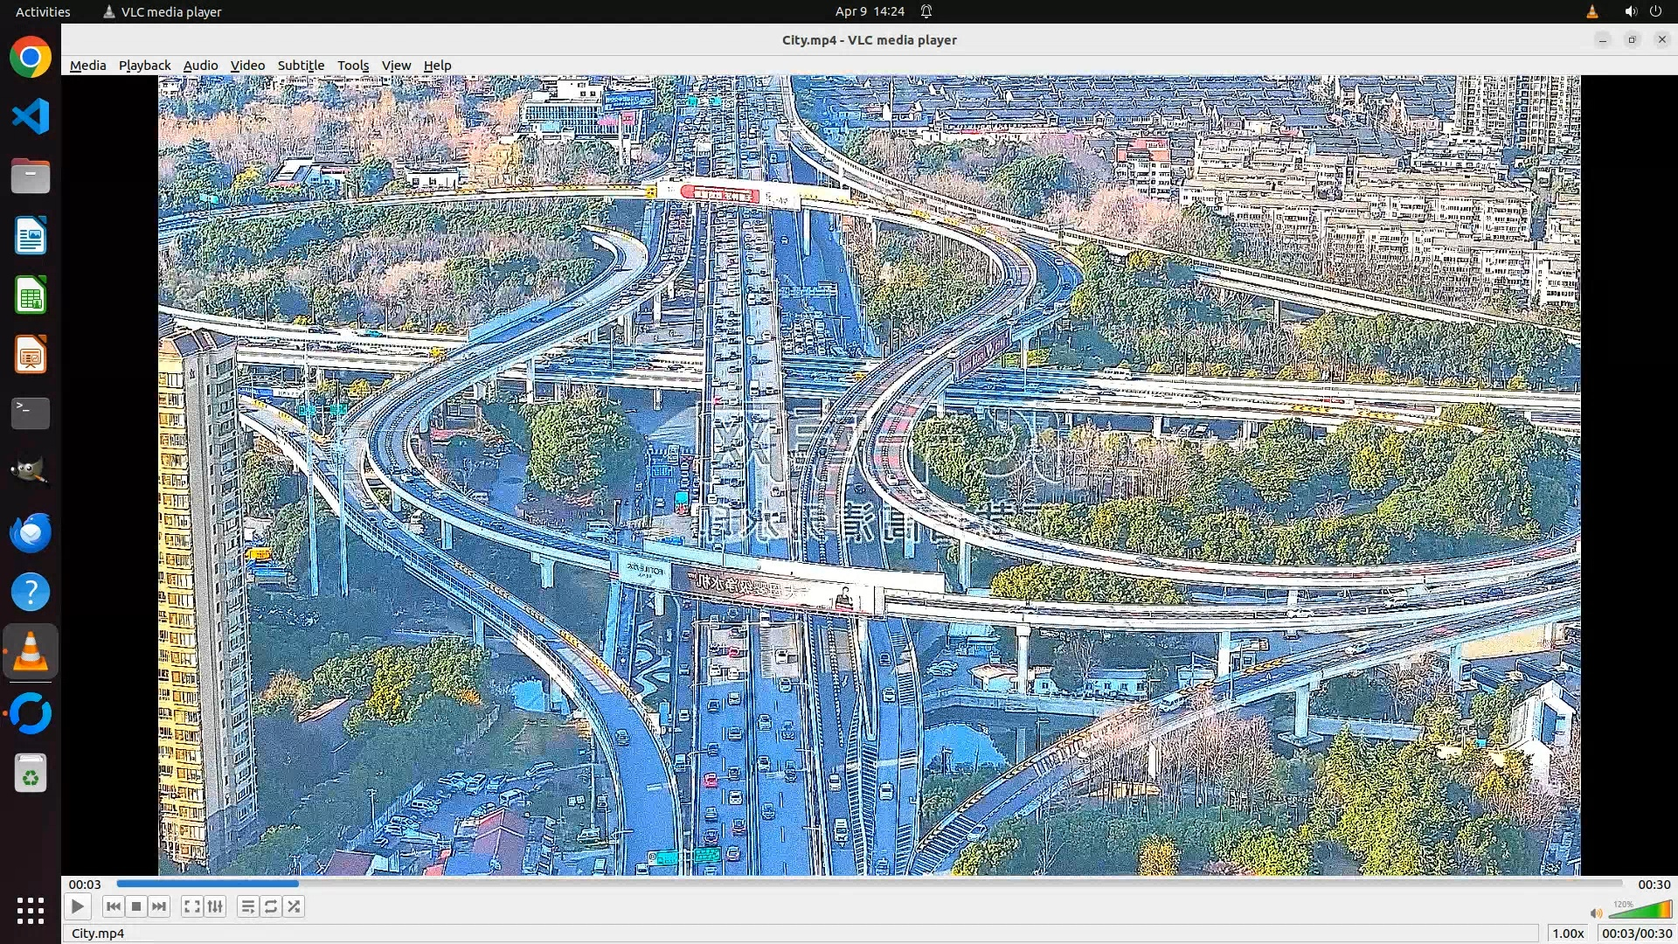Mute audio via speaker icon
The height and width of the screenshot is (944, 1678).
(x=1596, y=913)
